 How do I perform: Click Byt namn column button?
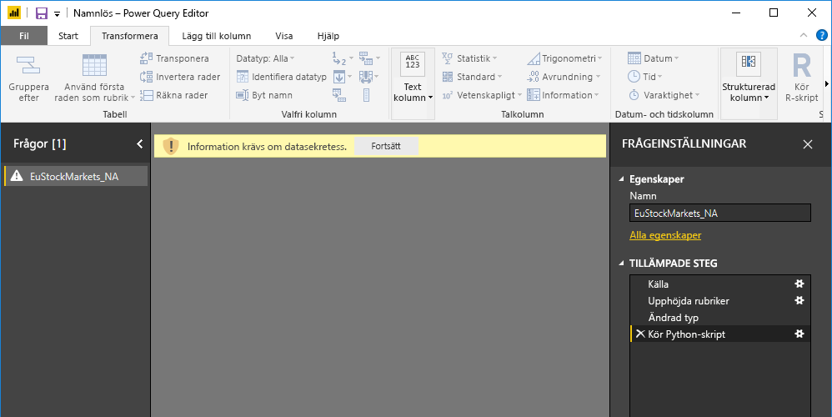tap(264, 96)
